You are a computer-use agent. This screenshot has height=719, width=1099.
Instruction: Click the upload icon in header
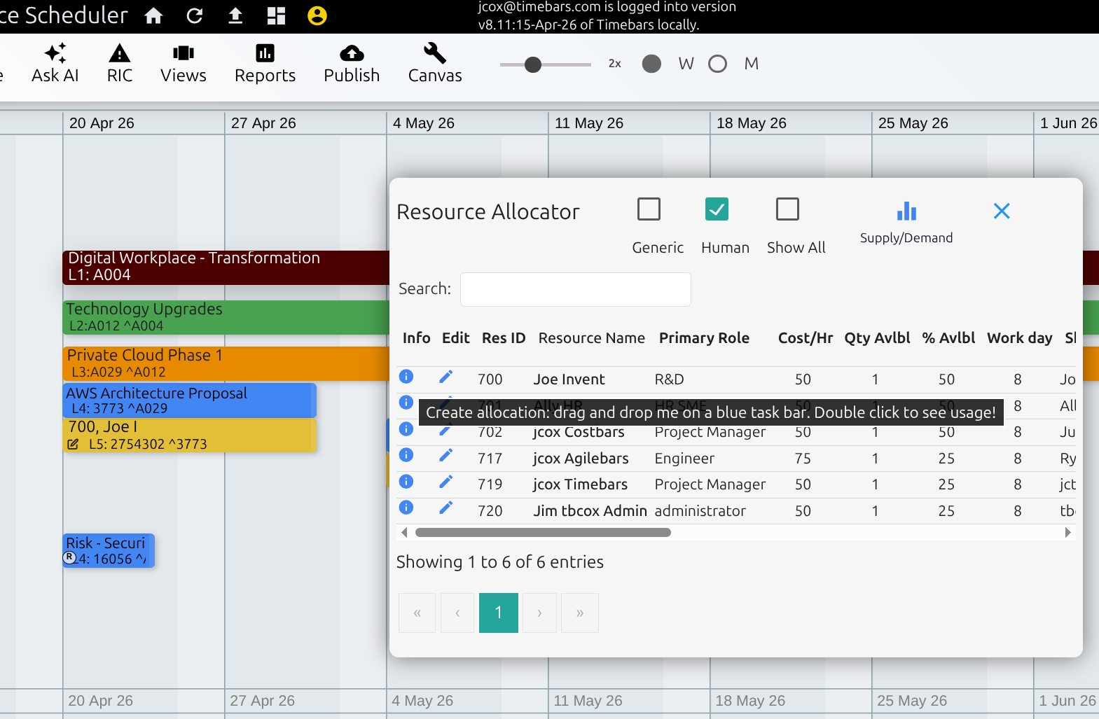coord(235,15)
